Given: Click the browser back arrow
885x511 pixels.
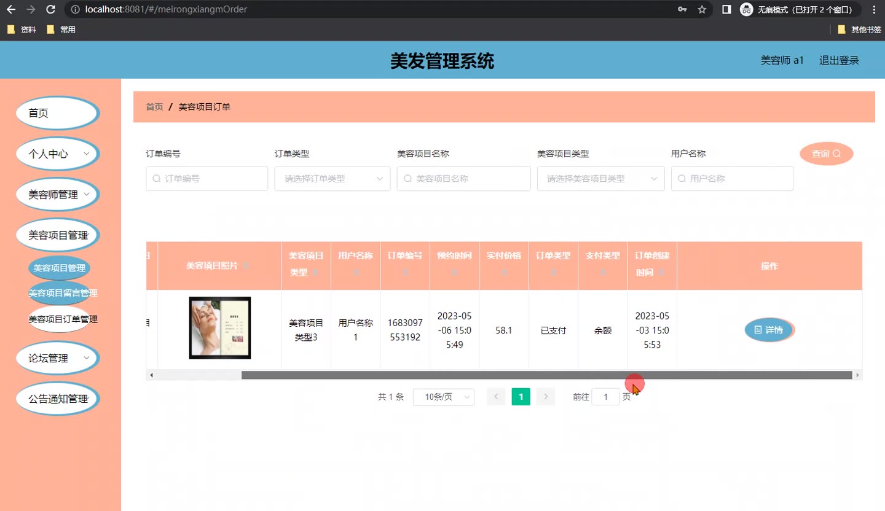Looking at the screenshot, I should click(11, 10).
